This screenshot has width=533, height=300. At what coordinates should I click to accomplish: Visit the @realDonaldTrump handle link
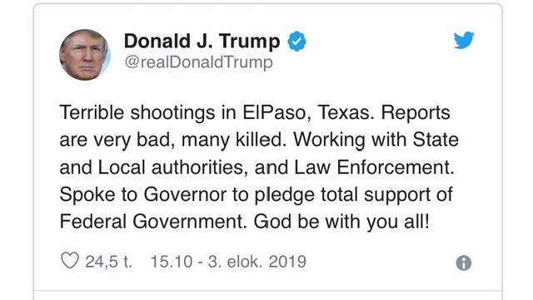click(198, 62)
